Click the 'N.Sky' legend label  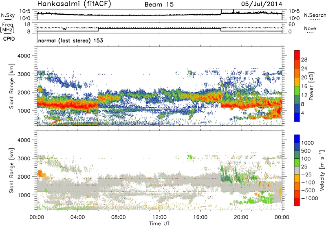coord(8,15)
